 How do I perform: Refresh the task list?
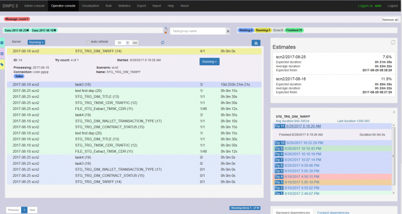(x=162, y=43)
